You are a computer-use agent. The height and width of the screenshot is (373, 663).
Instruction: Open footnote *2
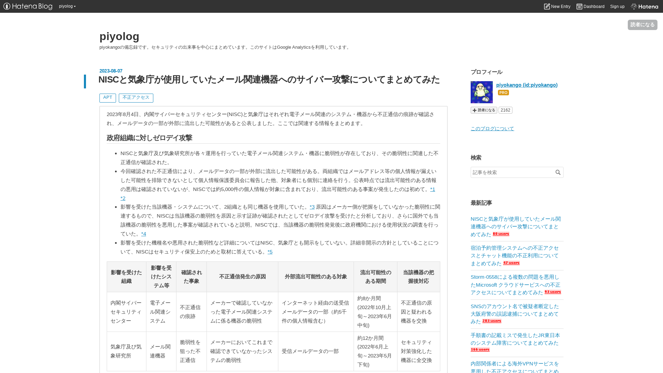pyautogui.click(x=123, y=198)
